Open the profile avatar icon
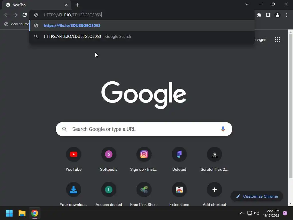Screen dimensions: 293x220 tap(278, 15)
